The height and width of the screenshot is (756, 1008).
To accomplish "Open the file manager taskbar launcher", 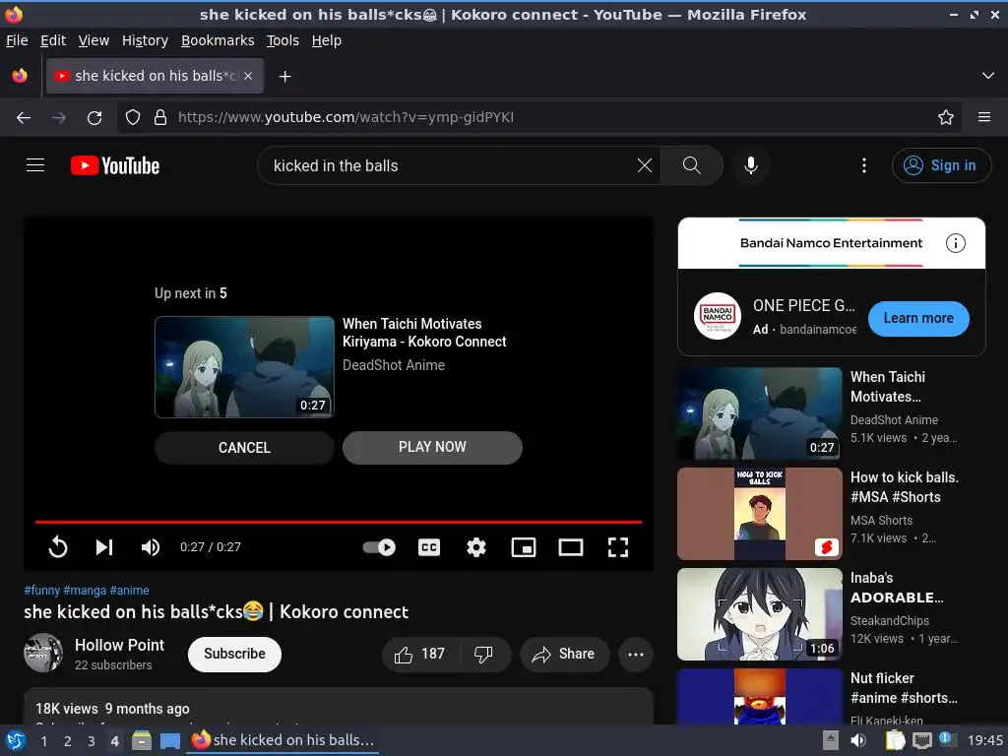I will pos(142,740).
